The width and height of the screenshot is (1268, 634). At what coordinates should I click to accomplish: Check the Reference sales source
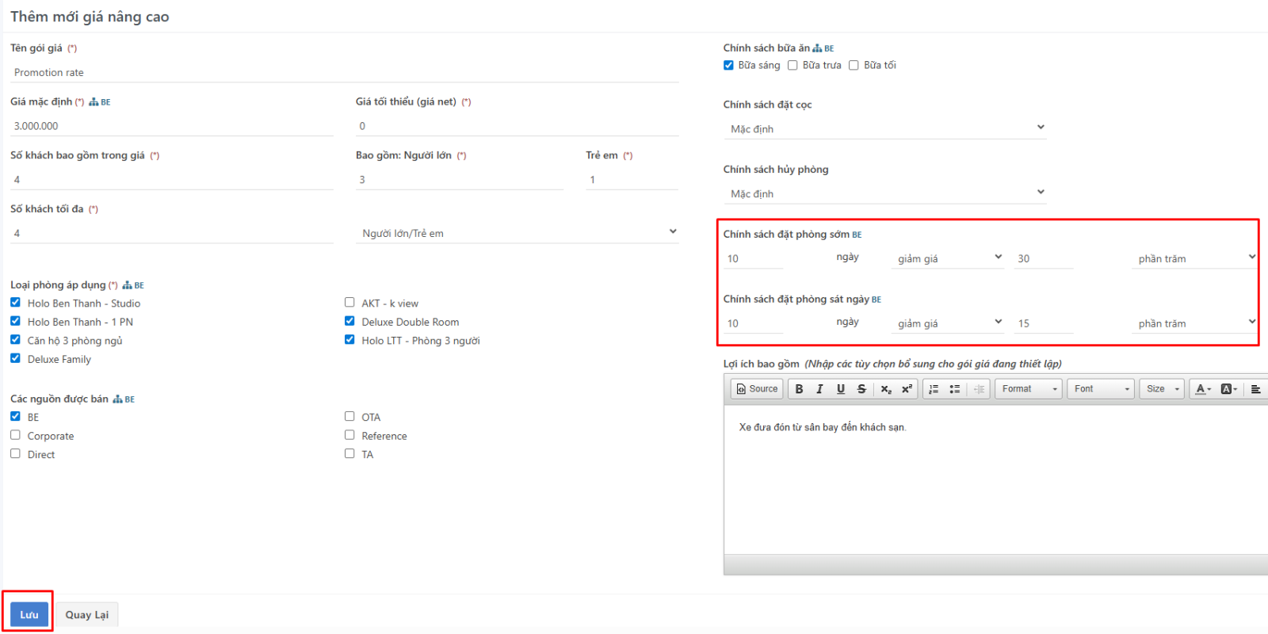[x=349, y=435]
